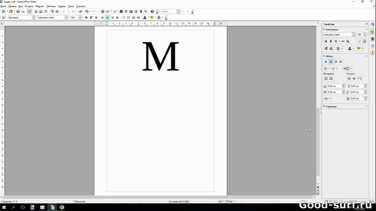Image resolution: width=376 pixels, height=211 pixels.
Task: Open the Windows Start menu
Action: tap(4, 207)
